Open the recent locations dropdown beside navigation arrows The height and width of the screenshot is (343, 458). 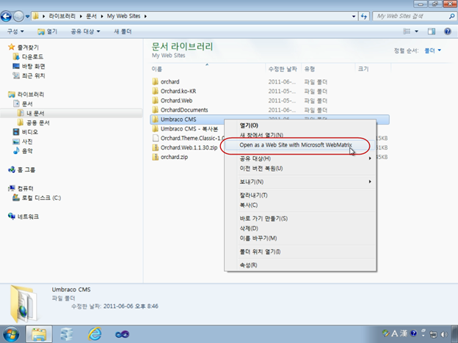[x=27, y=16]
